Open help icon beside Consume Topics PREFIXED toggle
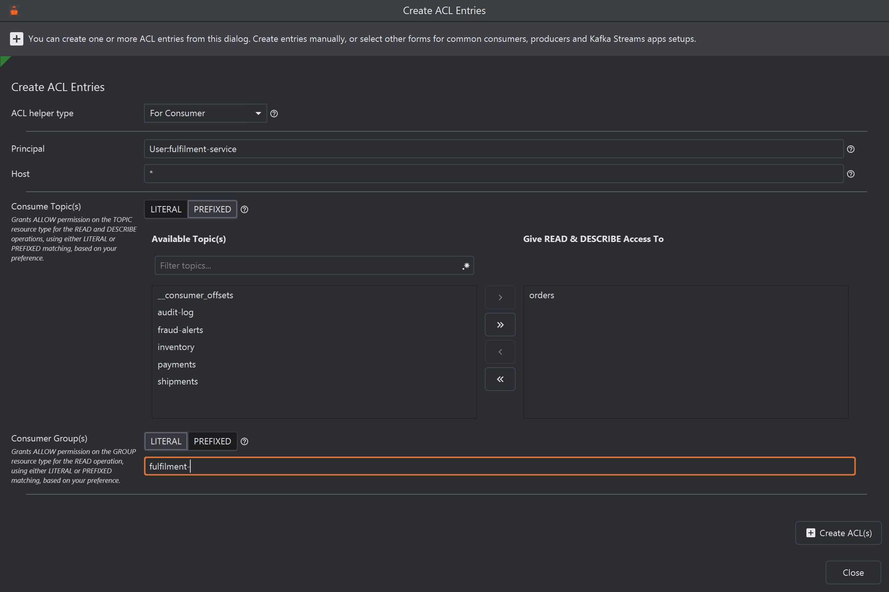Viewport: 889px width, 592px height. [x=244, y=209]
